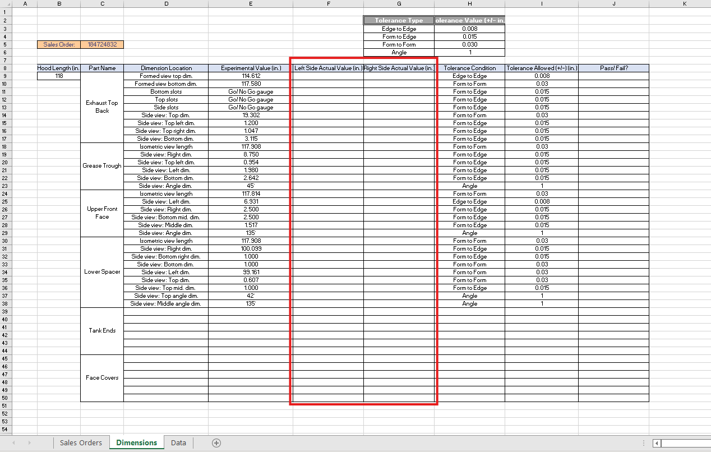Screen dimensions: 711x452
Task: Select the experimental value 117.580 cell
Action: [x=251, y=84]
